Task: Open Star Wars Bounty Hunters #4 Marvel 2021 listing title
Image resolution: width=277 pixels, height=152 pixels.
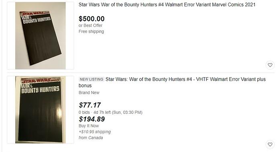Action: [x=167, y=4]
